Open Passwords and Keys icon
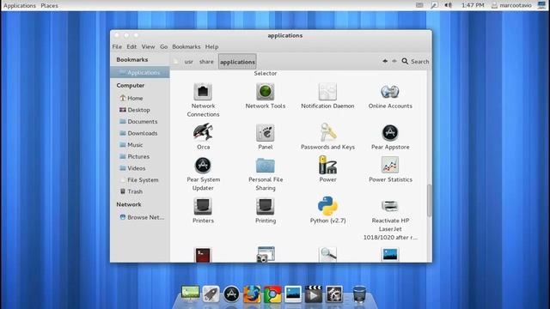The height and width of the screenshot is (309, 550). [327, 132]
